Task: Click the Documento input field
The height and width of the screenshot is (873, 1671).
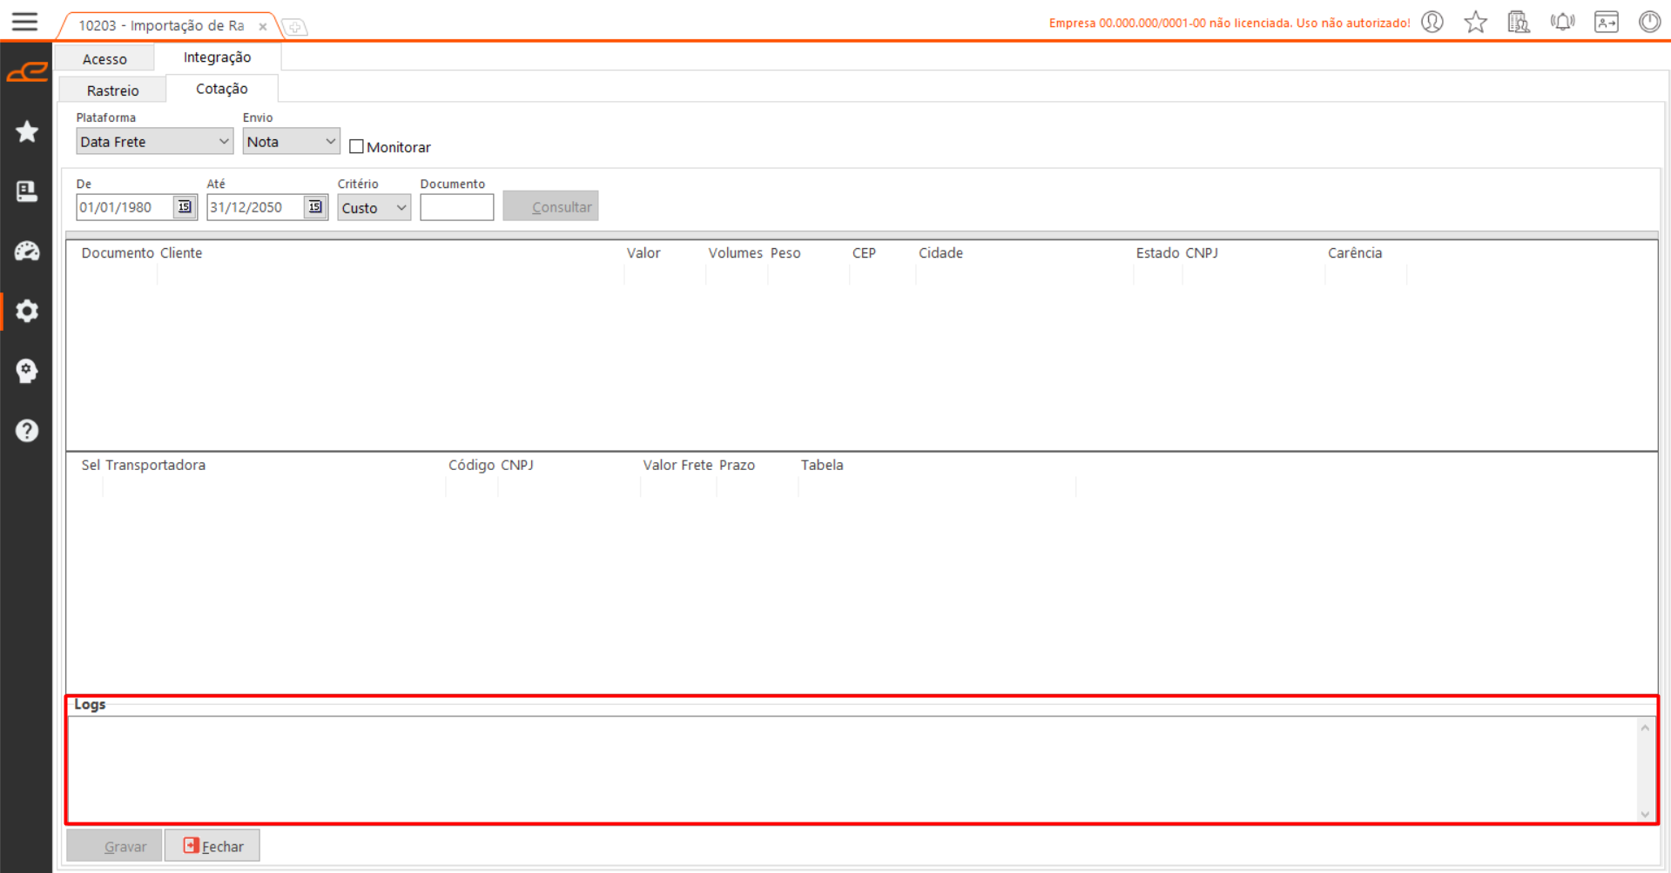Action: (456, 208)
